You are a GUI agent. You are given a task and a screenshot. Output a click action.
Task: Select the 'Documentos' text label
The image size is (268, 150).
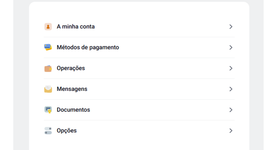73,110
